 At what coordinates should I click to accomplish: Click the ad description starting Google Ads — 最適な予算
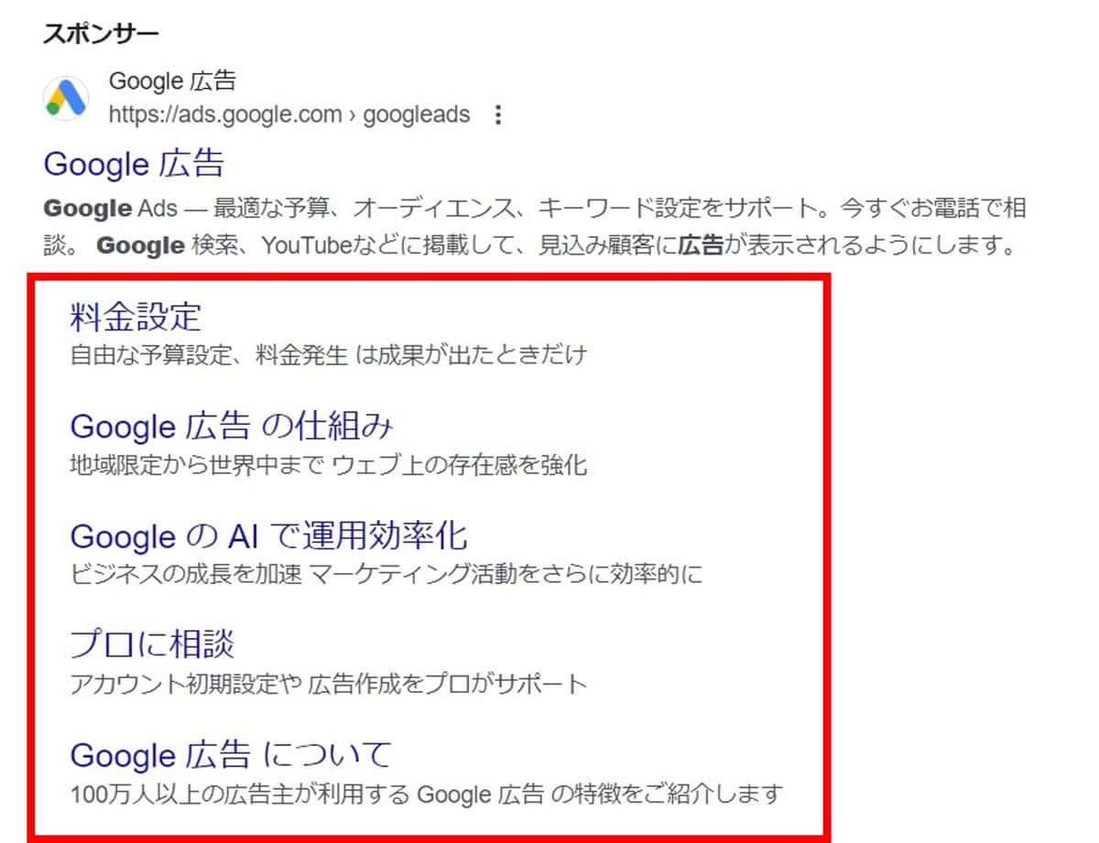pyautogui.click(x=534, y=227)
